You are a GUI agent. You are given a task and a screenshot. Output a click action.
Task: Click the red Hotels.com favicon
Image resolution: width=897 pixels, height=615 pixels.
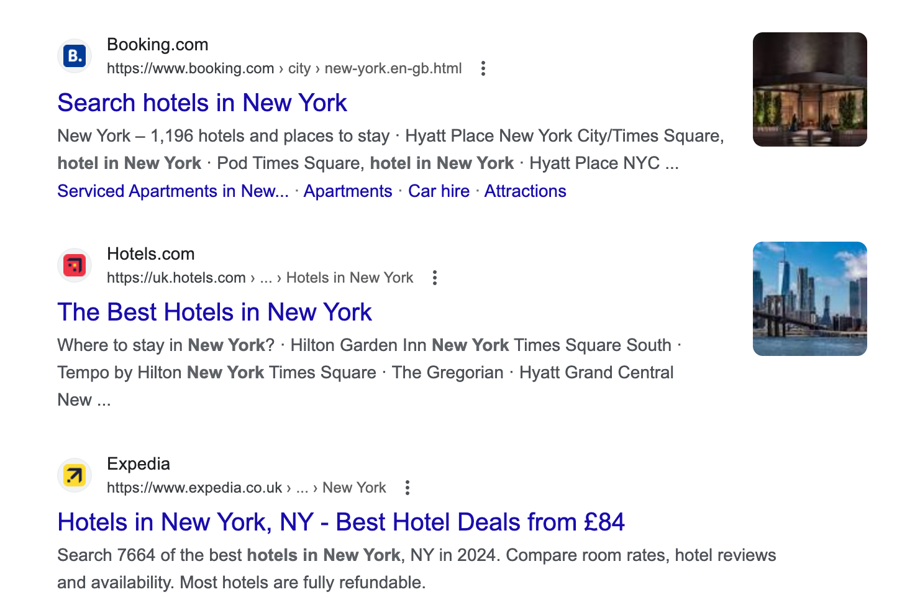pyautogui.click(x=75, y=265)
